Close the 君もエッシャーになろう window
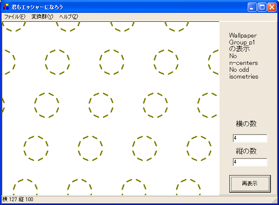The image size is (279, 205). click(x=272, y=7)
